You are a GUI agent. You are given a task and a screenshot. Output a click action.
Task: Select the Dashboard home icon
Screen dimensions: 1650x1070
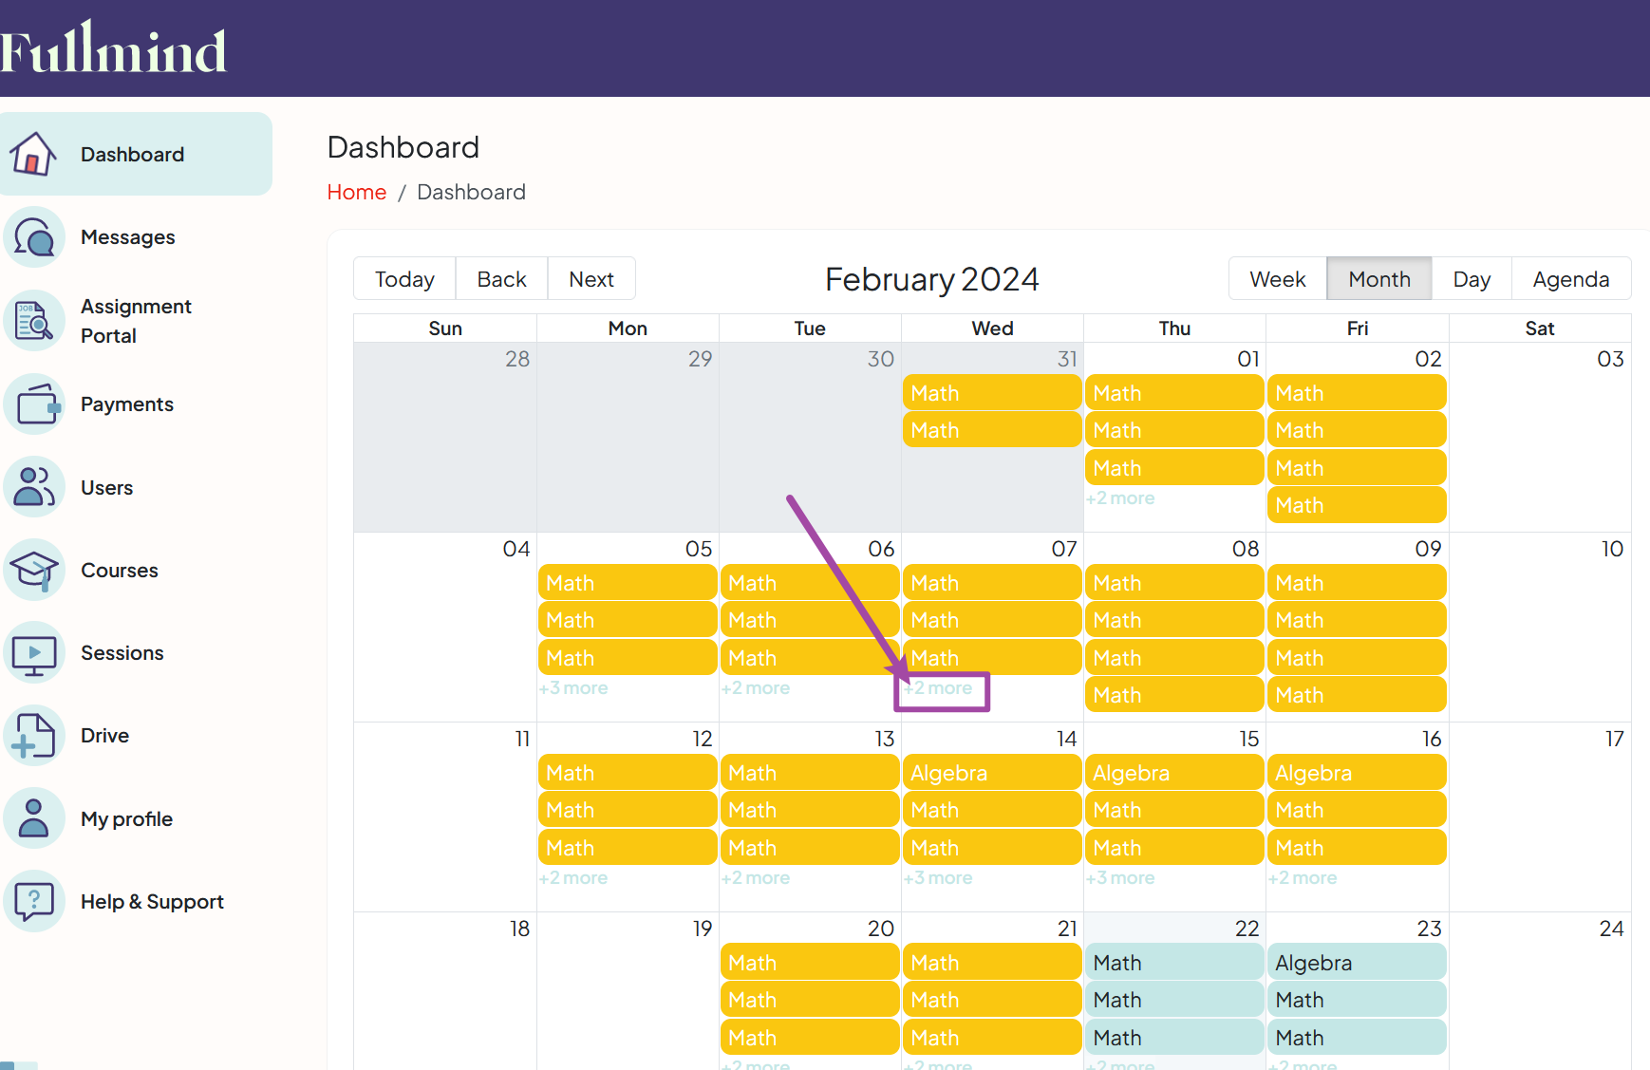point(34,153)
